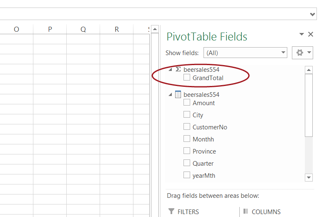This screenshot has height=217, width=319.
Task: Collapse the beersales554 measures group
Action: click(x=170, y=70)
